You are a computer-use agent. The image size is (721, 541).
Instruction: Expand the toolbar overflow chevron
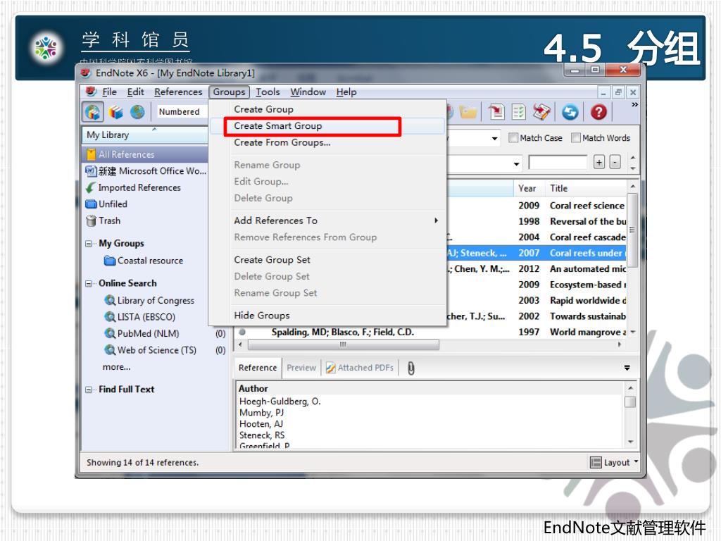tap(634, 105)
